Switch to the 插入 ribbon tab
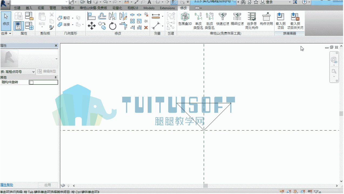 [x=29, y=8]
